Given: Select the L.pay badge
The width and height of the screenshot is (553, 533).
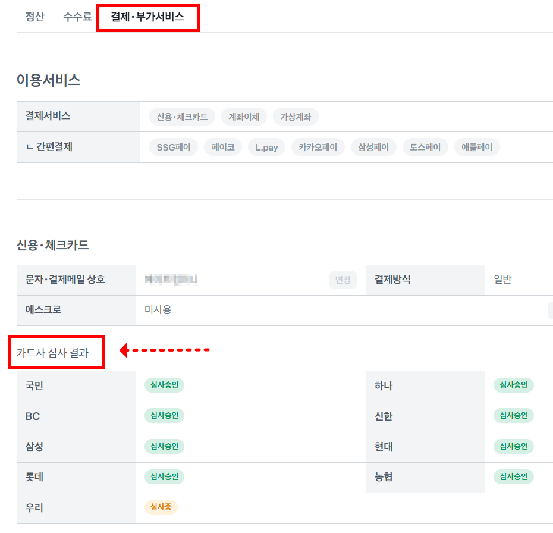Looking at the screenshot, I should click(266, 147).
